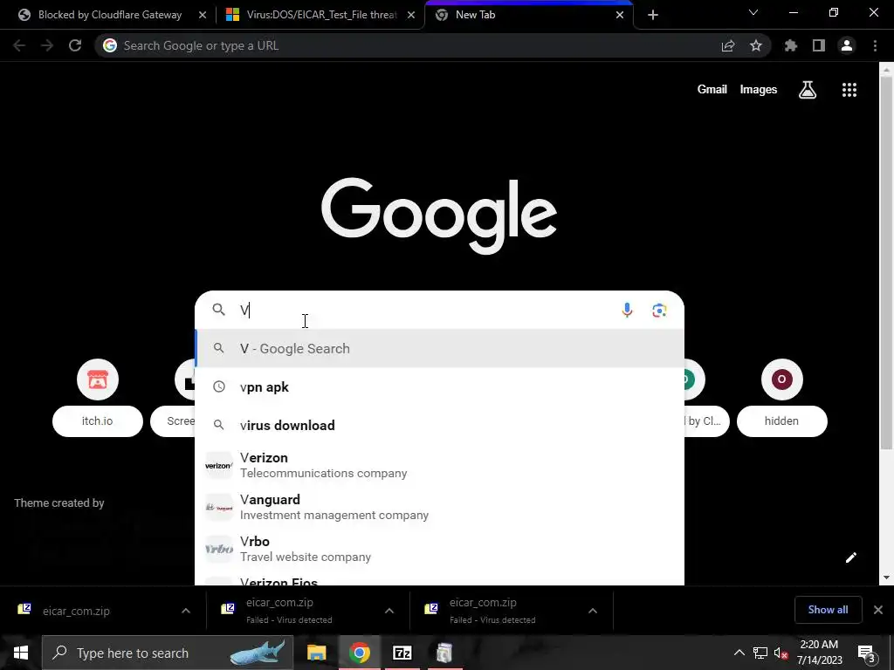
Task: Close the Virus:DOS/EICAR tab
Action: pos(411,15)
